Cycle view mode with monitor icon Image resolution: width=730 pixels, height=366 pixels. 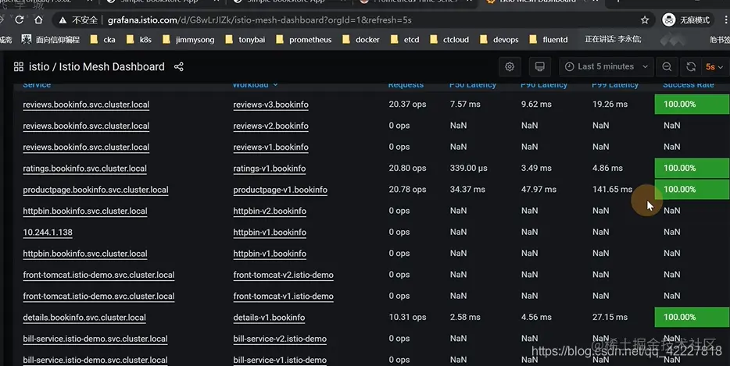[x=539, y=66]
